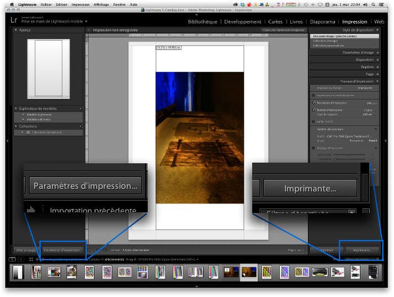Click the Contraste slider handle

335,159
